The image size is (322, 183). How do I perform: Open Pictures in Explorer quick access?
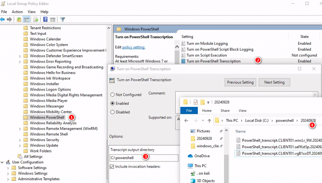pos(200,131)
